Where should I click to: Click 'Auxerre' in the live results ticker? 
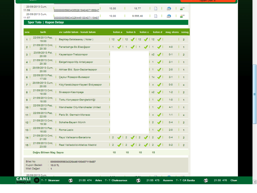(168, 180)
